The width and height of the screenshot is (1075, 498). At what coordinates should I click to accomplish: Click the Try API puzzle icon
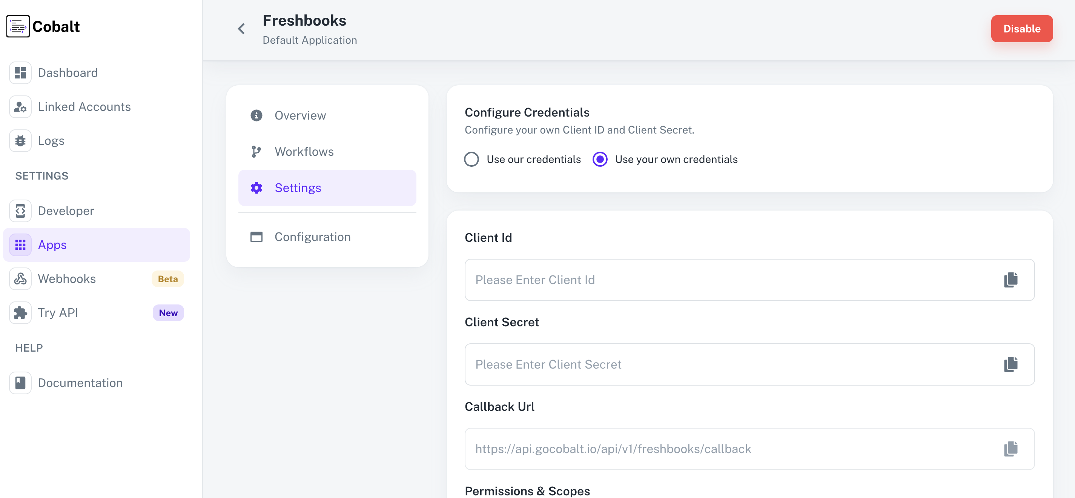[x=20, y=312]
